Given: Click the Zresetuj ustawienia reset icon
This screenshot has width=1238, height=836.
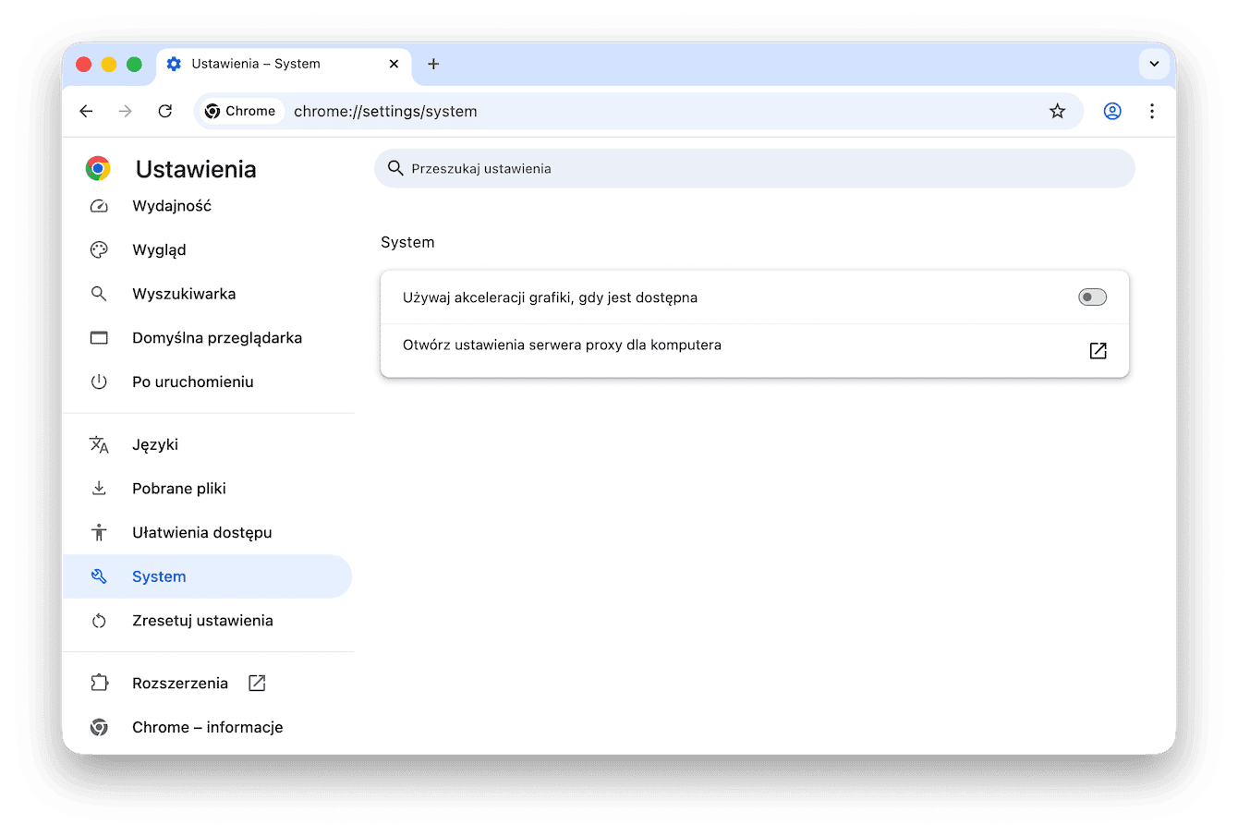Looking at the screenshot, I should tap(99, 621).
